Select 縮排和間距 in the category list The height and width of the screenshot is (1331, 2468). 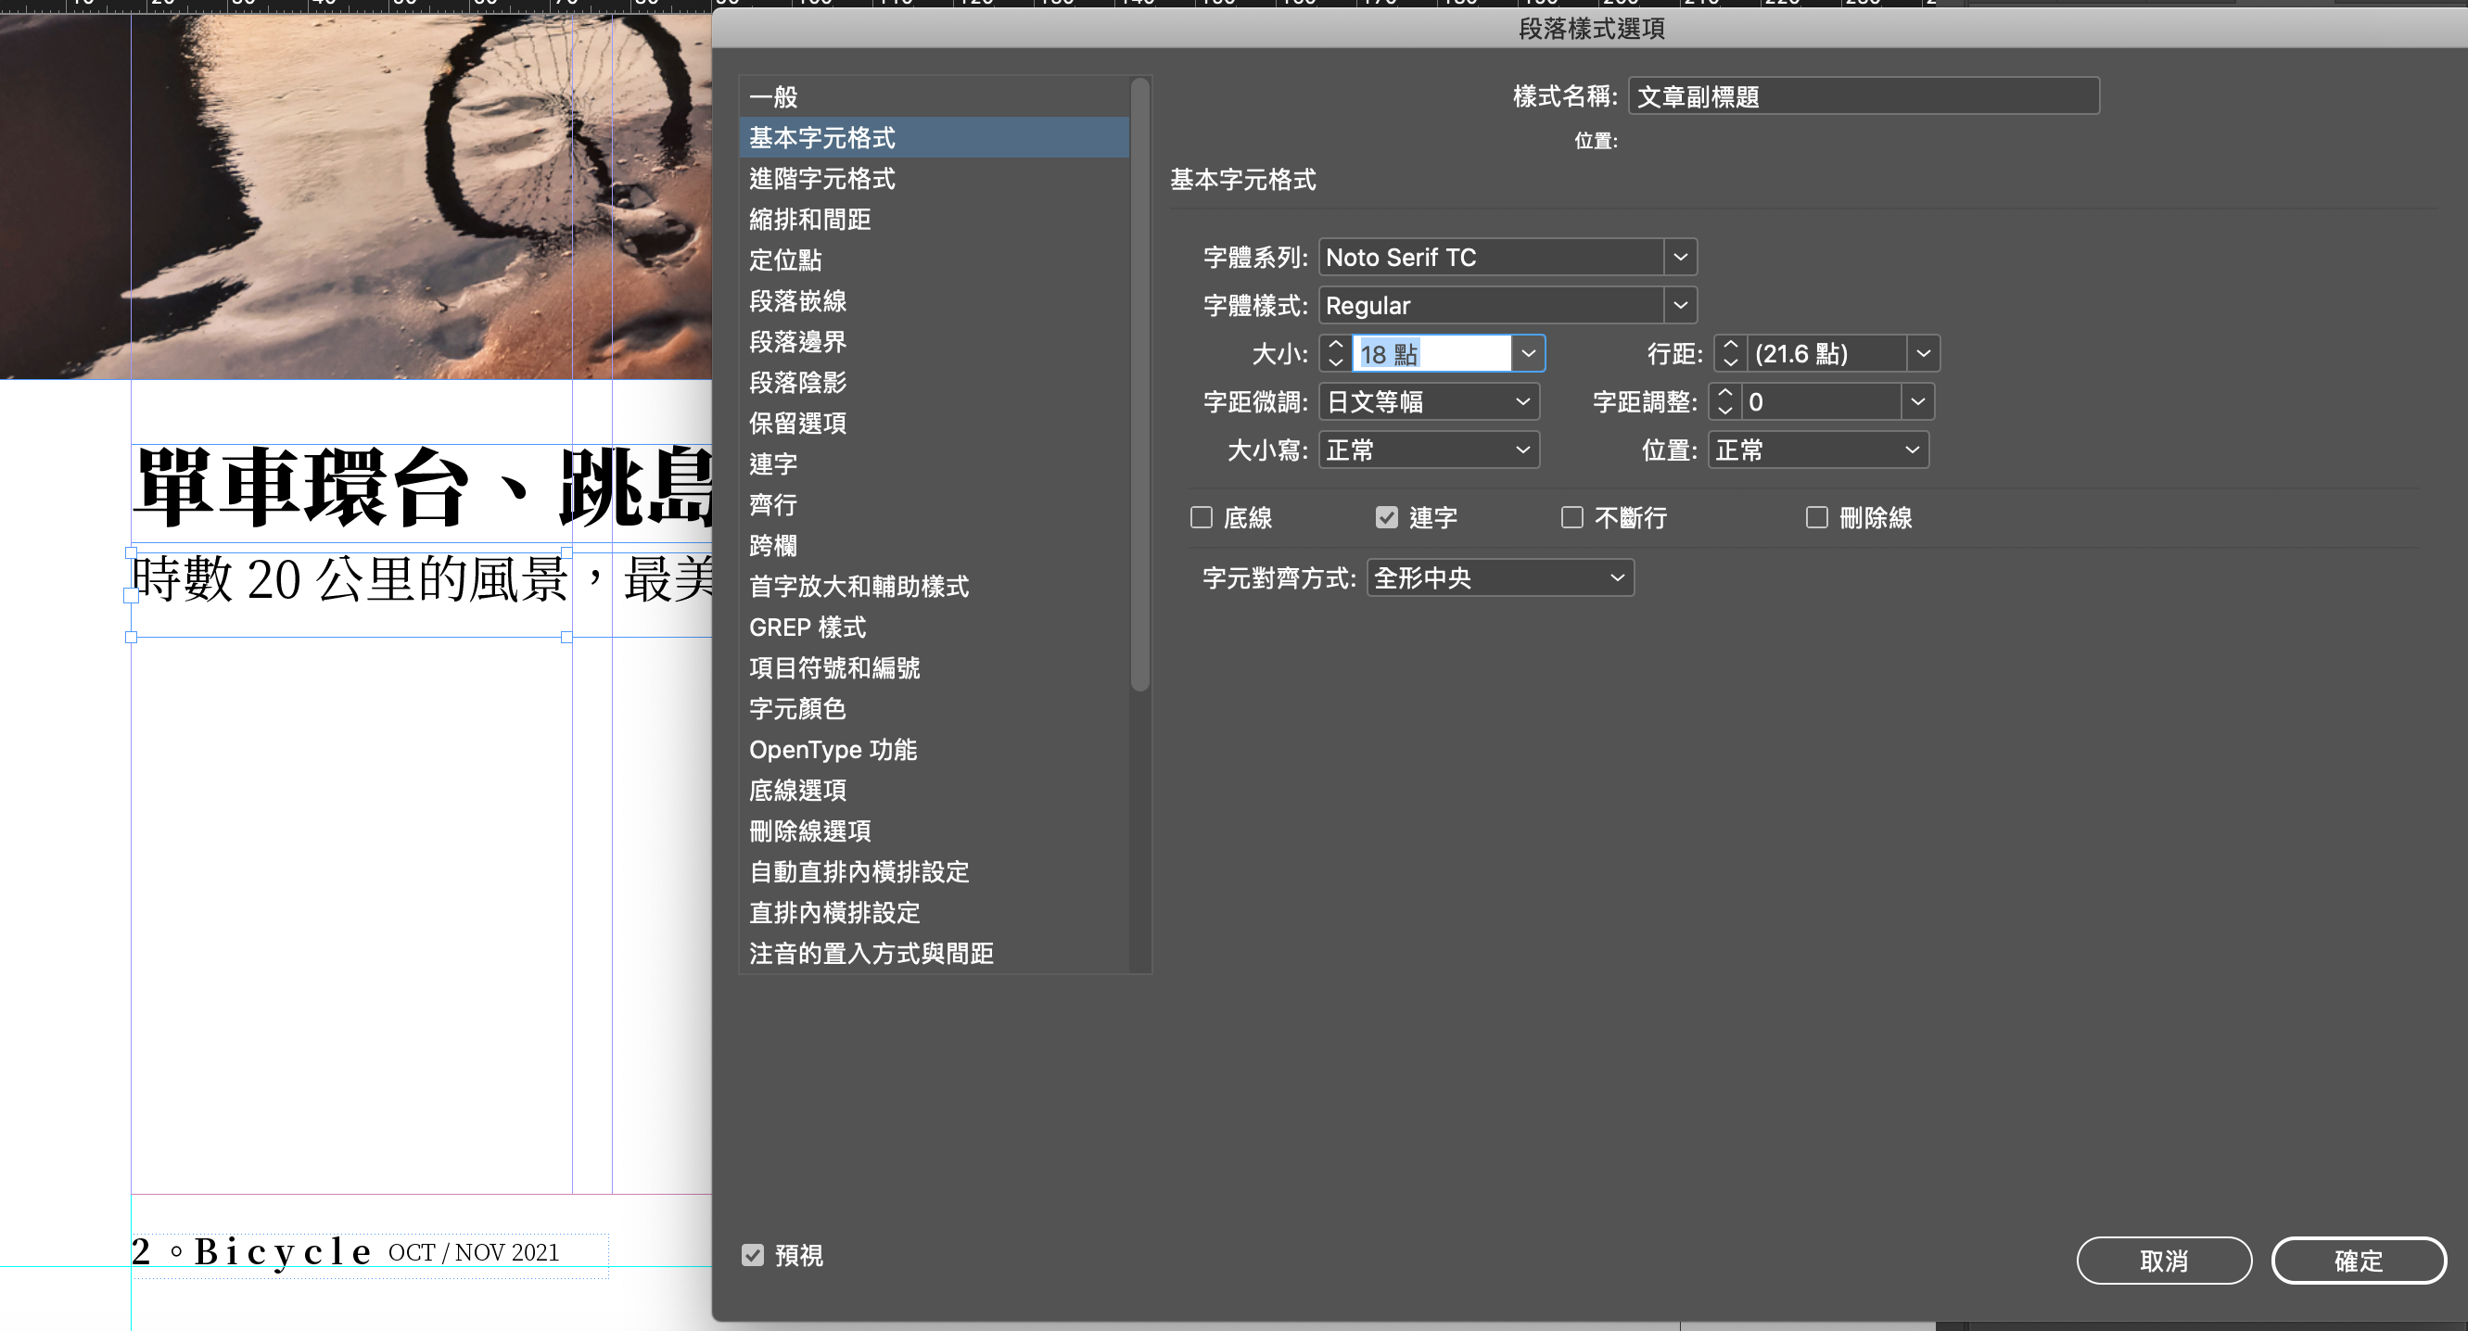click(x=809, y=220)
